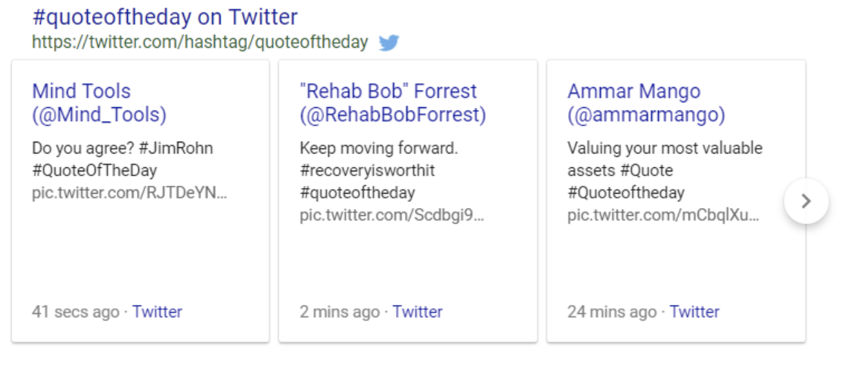This screenshot has width=842, height=365.
Task: Click the pic.twitter.com/RJTDeYN image link
Action: pyautogui.click(x=129, y=193)
